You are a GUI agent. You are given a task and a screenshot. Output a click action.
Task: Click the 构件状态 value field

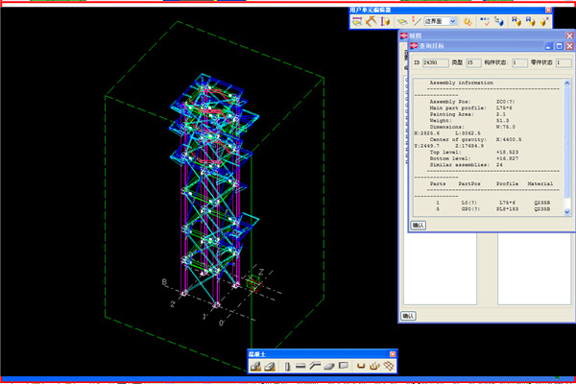(517, 62)
